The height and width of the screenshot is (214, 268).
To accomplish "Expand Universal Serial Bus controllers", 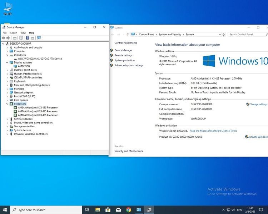I will pos(7,134).
